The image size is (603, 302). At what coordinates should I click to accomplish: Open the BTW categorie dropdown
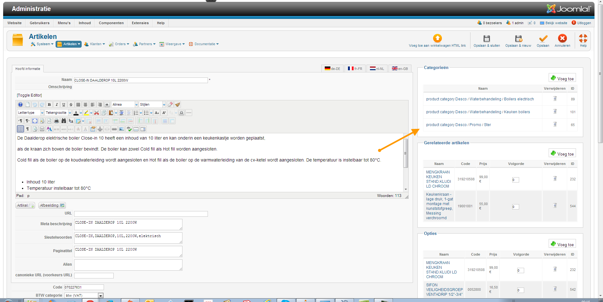[100, 295]
